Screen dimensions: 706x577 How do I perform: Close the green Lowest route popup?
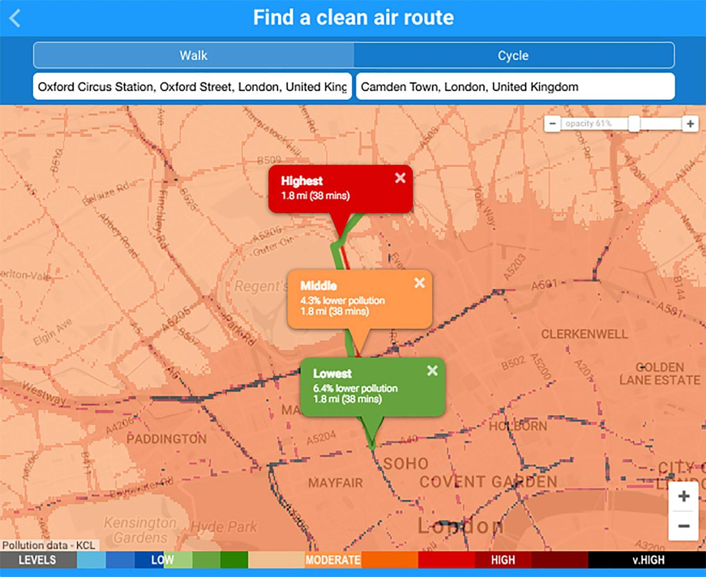coord(432,371)
